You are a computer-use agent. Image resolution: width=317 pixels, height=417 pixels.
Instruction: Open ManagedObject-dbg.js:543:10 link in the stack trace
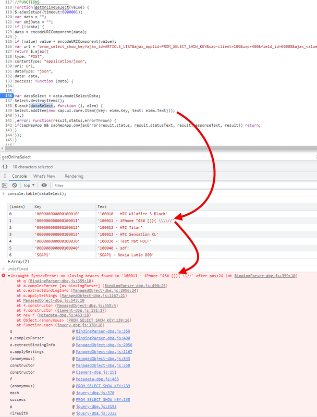[x=54, y=300]
